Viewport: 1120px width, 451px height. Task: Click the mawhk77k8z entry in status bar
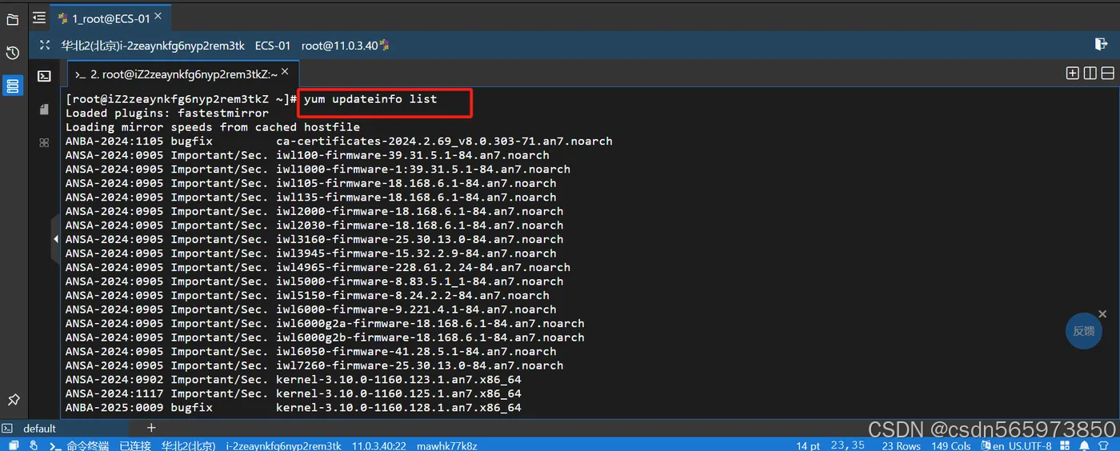point(446,445)
